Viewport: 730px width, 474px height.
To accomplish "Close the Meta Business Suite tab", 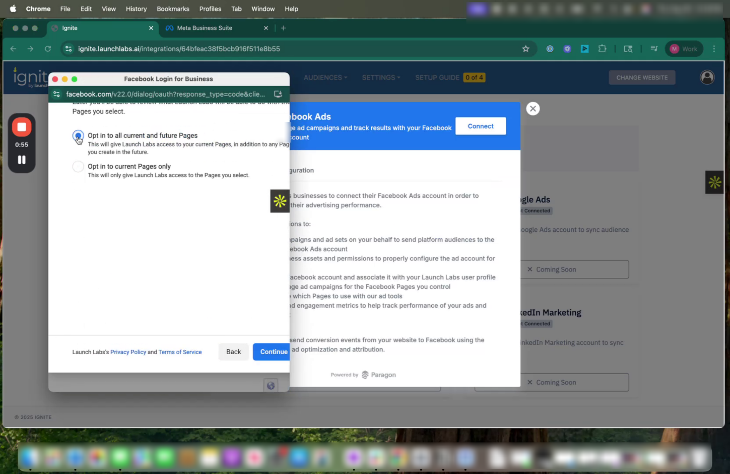I will 266,28.
